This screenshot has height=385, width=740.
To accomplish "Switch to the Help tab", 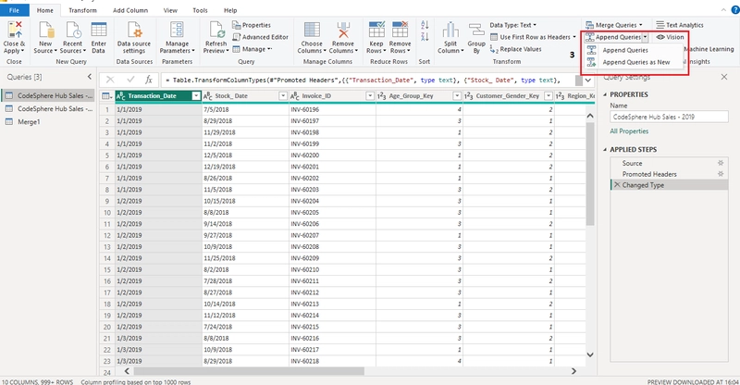I will [x=230, y=10].
